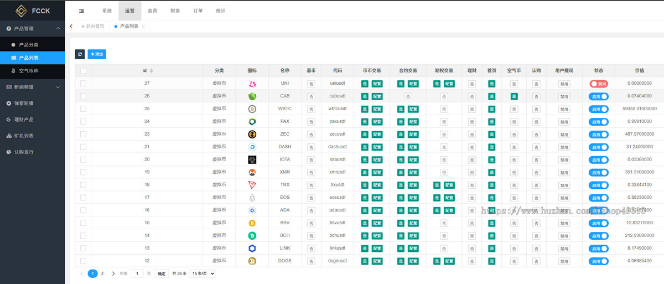
Task: Select the 产品列表 page tab
Action: tap(129, 27)
